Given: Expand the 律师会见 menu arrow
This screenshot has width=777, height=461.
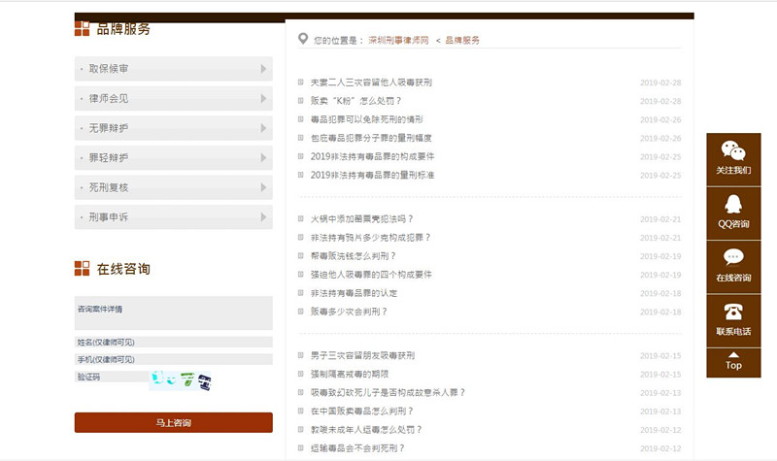Looking at the screenshot, I should click(x=263, y=98).
